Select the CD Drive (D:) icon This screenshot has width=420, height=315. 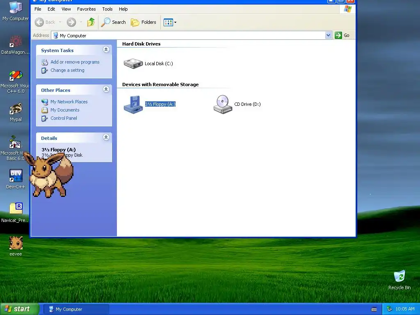(223, 105)
